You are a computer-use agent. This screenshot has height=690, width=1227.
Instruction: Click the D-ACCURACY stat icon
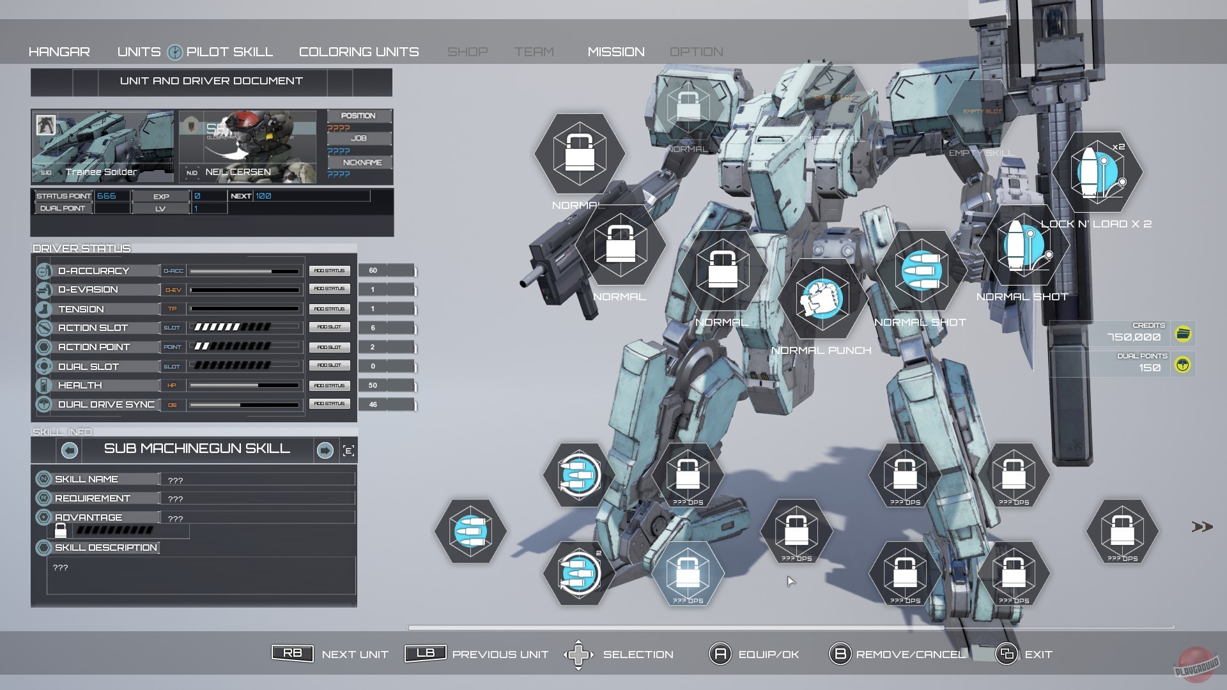[x=43, y=270]
